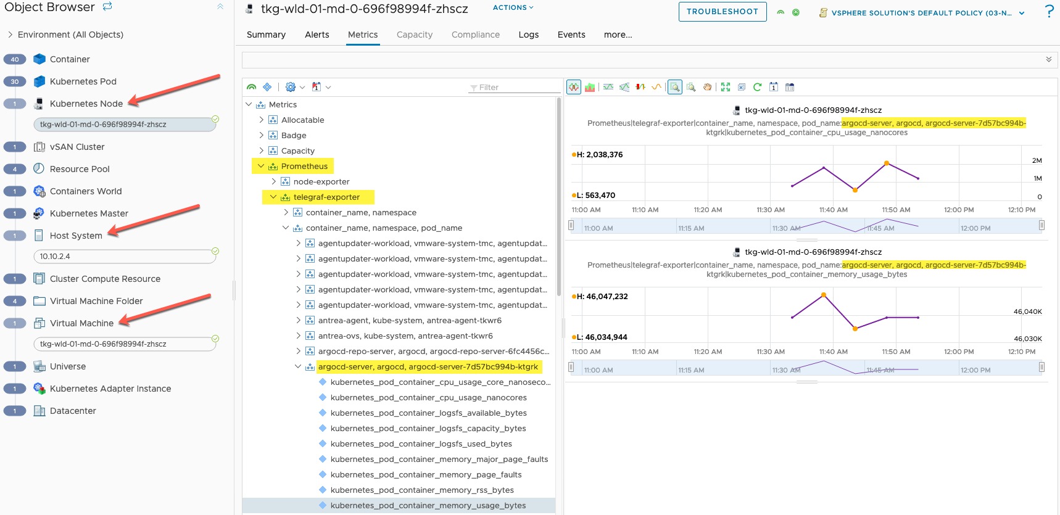1060x515 pixels.
Task: Click the Container cube icon
Action: click(39, 59)
